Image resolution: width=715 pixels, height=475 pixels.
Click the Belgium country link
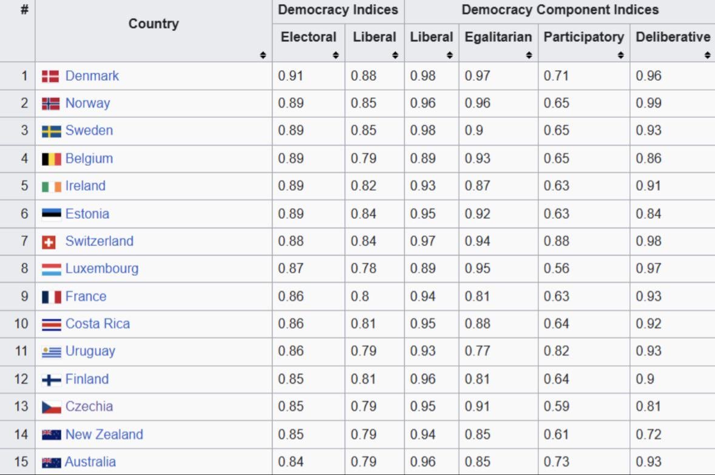(x=89, y=159)
